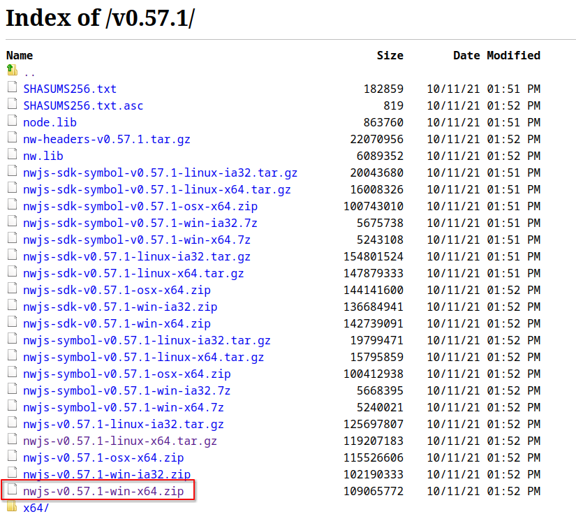Download nwjs-sdk-symbol-v0.57.1-linux-ia32.tar.gz

click(x=161, y=173)
